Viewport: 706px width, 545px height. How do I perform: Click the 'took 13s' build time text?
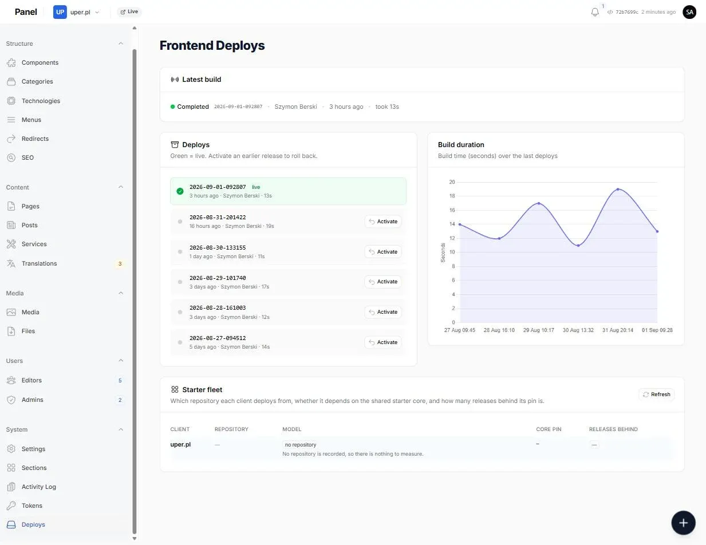pos(387,106)
